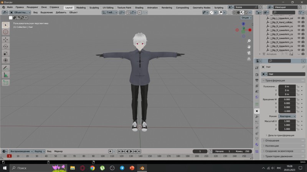Click the viewport pan hand icon

point(249,47)
